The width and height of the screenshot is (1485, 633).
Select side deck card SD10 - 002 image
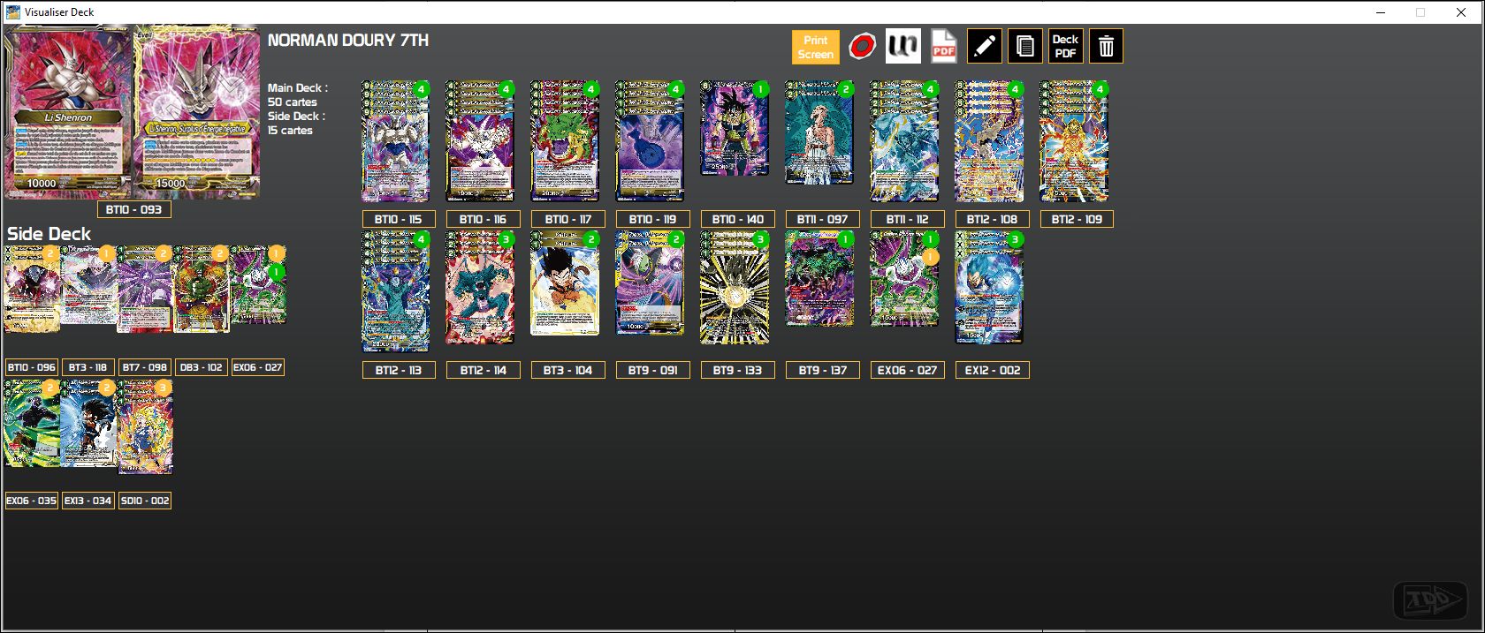coord(145,427)
